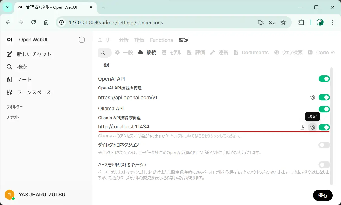The height and width of the screenshot is (205, 341).
Task: Open the YASUHARU IZUTSU user menu
Action: (35, 195)
